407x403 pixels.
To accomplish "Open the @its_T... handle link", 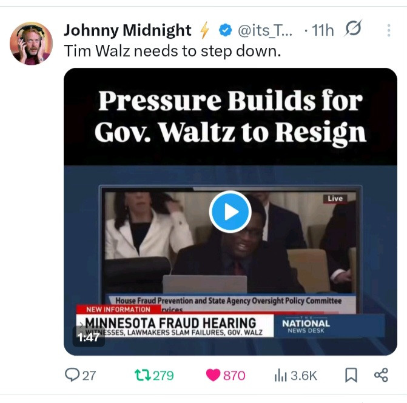I will click(265, 30).
